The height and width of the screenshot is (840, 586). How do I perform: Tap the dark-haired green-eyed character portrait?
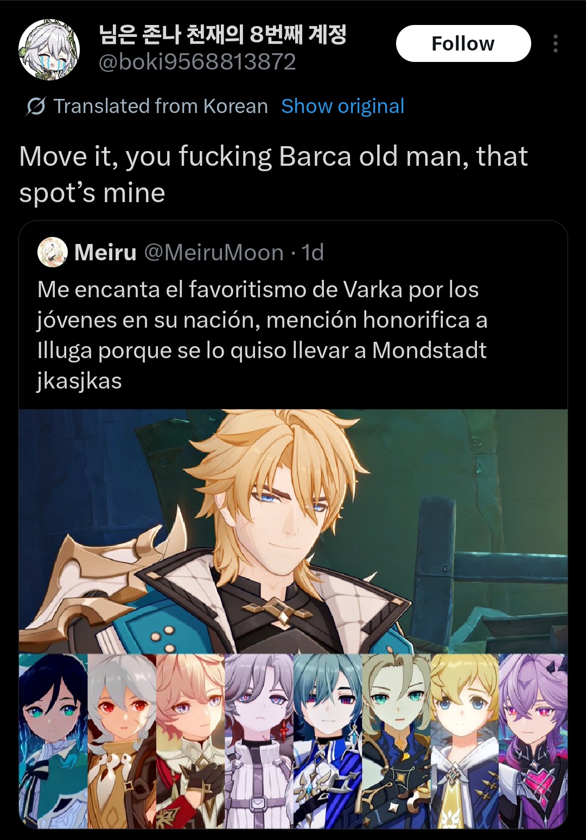tap(53, 741)
